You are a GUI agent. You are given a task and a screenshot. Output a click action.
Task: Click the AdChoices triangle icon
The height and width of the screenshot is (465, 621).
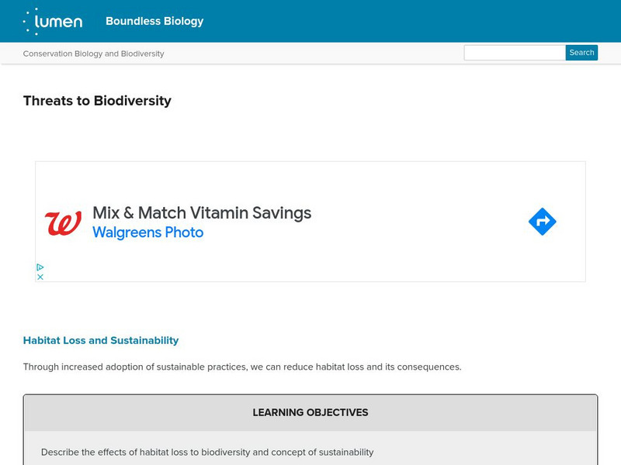[40, 267]
